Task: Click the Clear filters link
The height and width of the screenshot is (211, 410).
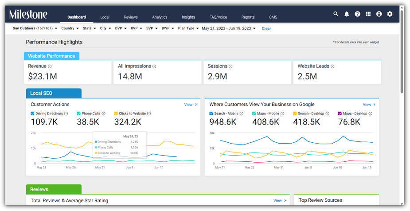Action: pyautogui.click(x=266, y=28)
